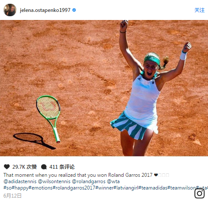Open the tennis celebration photo
This screenshot has width=208, height=201.
pyautogui.click(x=104, y=88)
